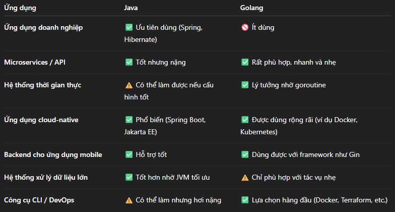Screen dimensions: 395x212
Task: Click checkmark beside "Tốt hơn nhờ JVM tối ưu"
Action: (x=129, y=177)
